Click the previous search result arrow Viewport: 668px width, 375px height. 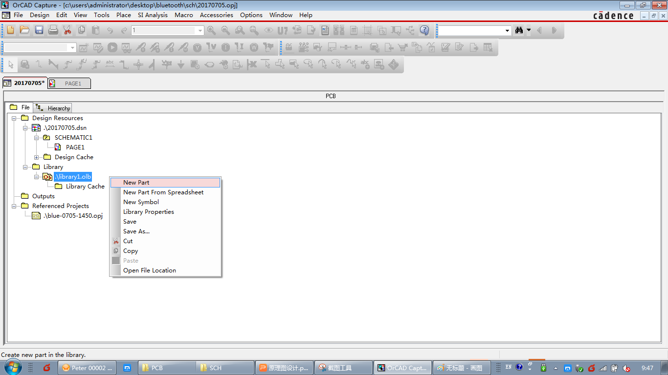pyautogui.click(x=540, y=30)
